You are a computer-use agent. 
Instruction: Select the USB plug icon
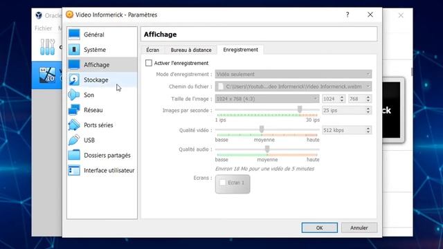[74, 140]
